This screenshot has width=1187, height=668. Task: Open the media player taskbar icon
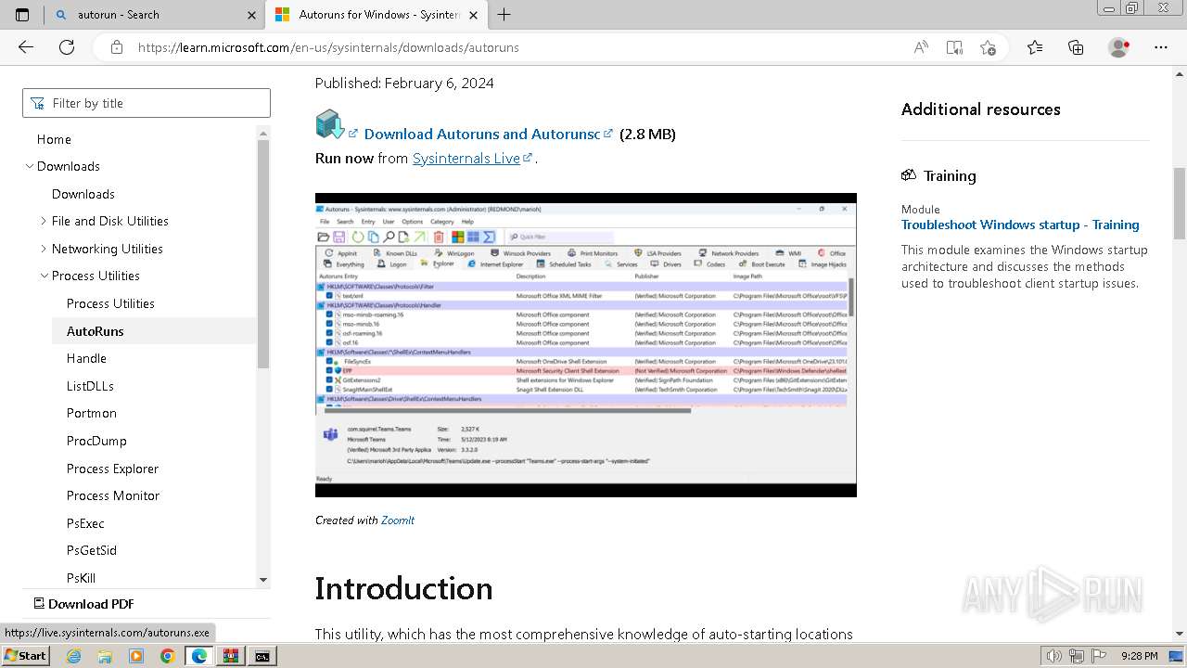[136, 656]
